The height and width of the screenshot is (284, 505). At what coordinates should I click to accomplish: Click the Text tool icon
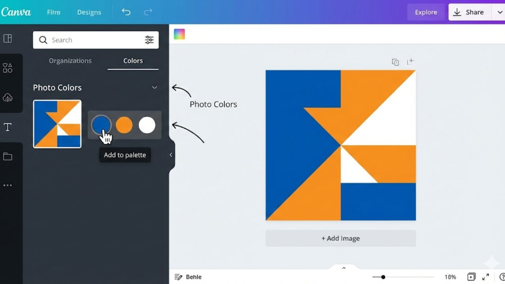7,127
